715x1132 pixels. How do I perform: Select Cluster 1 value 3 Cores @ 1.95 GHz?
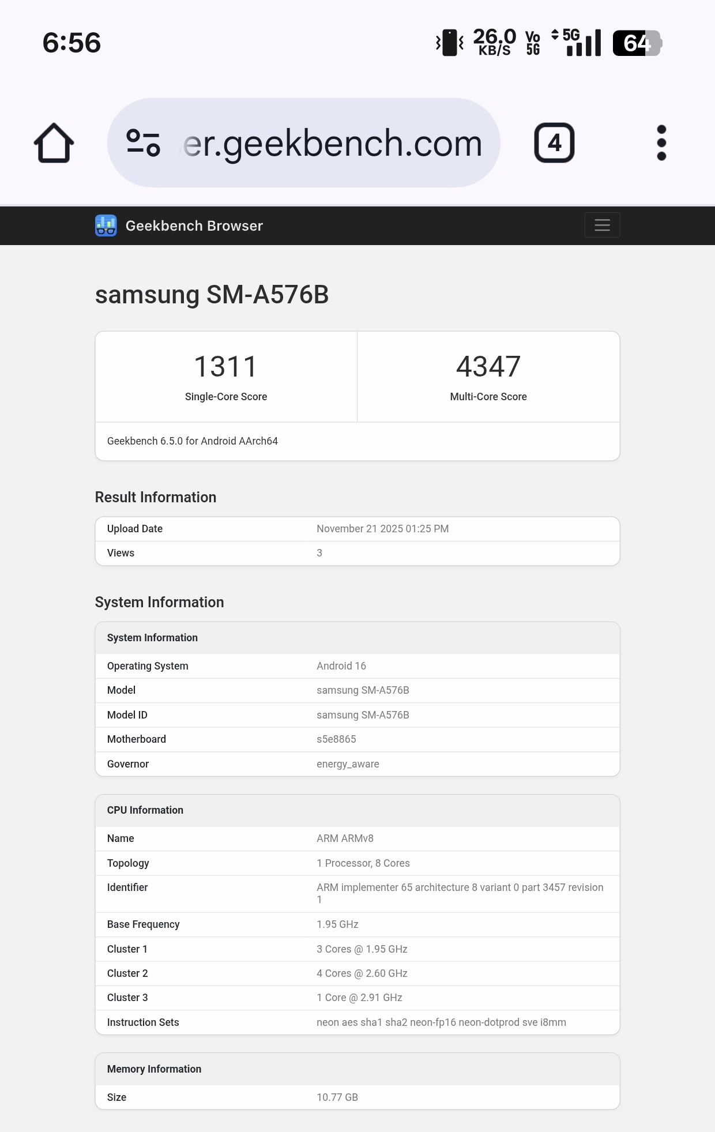pos(362,949)
